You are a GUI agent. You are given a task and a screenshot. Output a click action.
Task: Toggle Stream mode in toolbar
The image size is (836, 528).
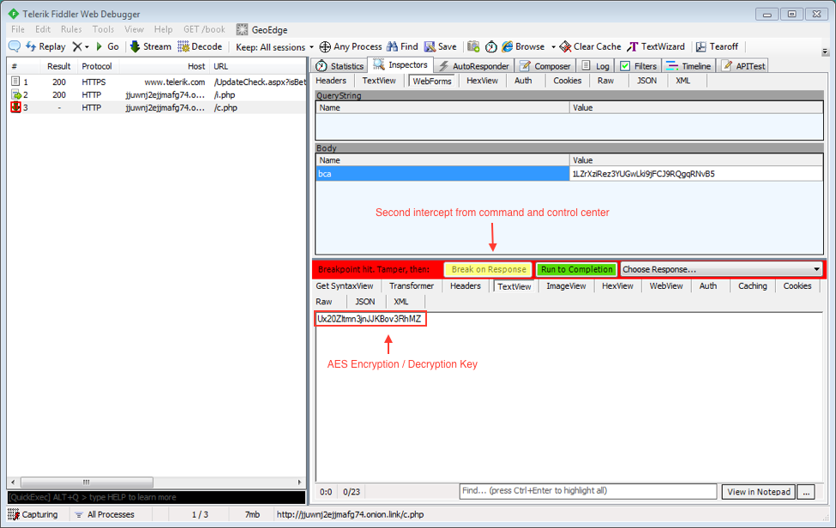(x=151, y=46)
